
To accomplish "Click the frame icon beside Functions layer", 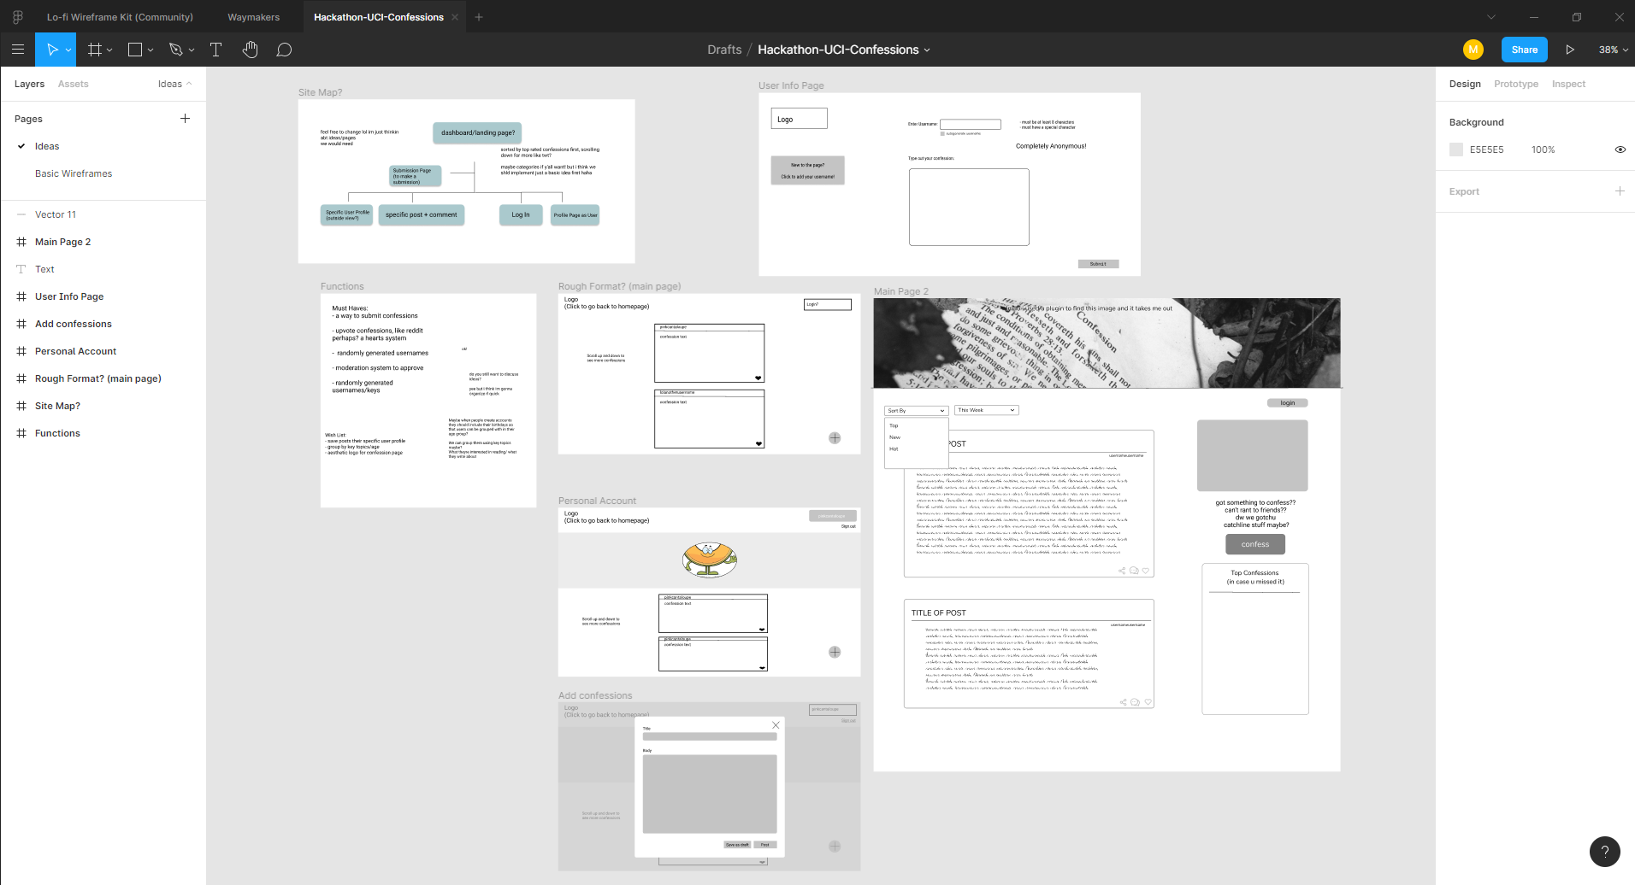I will tap(21, 433).
